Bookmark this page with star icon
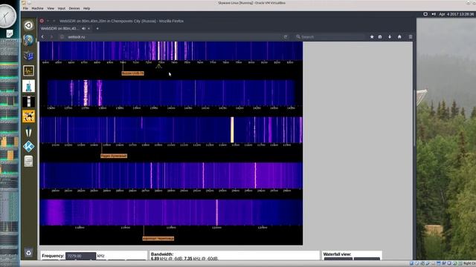Screen dimensions: 476x267 click(372, 36)
